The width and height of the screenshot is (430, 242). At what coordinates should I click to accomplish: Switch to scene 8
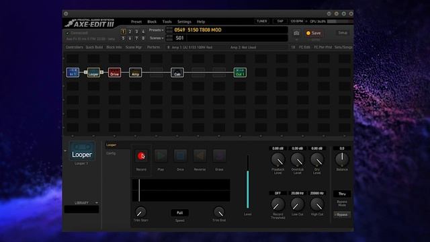(x=143, y=38)
